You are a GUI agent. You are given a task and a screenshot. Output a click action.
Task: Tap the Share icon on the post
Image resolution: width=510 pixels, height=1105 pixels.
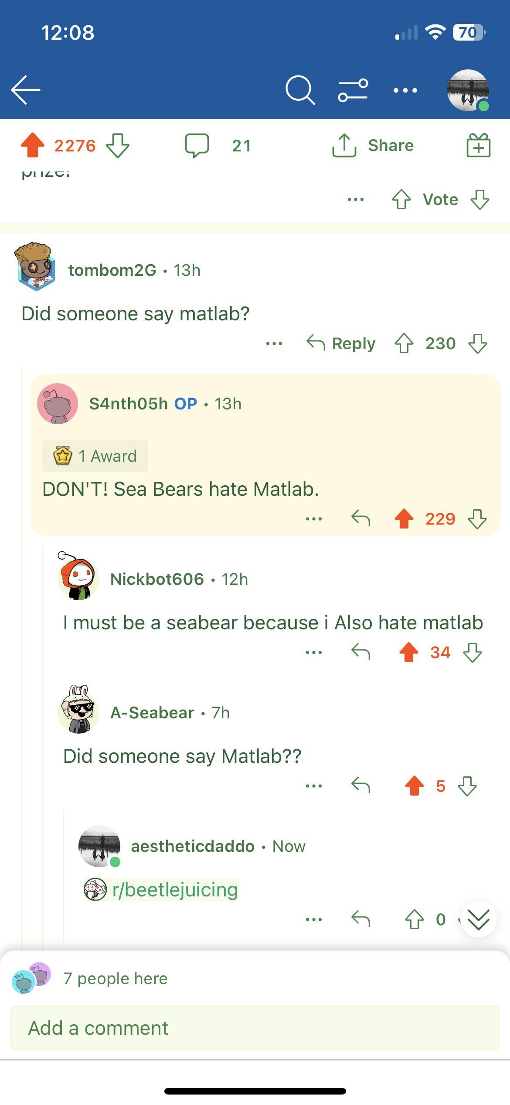[376, 145]
